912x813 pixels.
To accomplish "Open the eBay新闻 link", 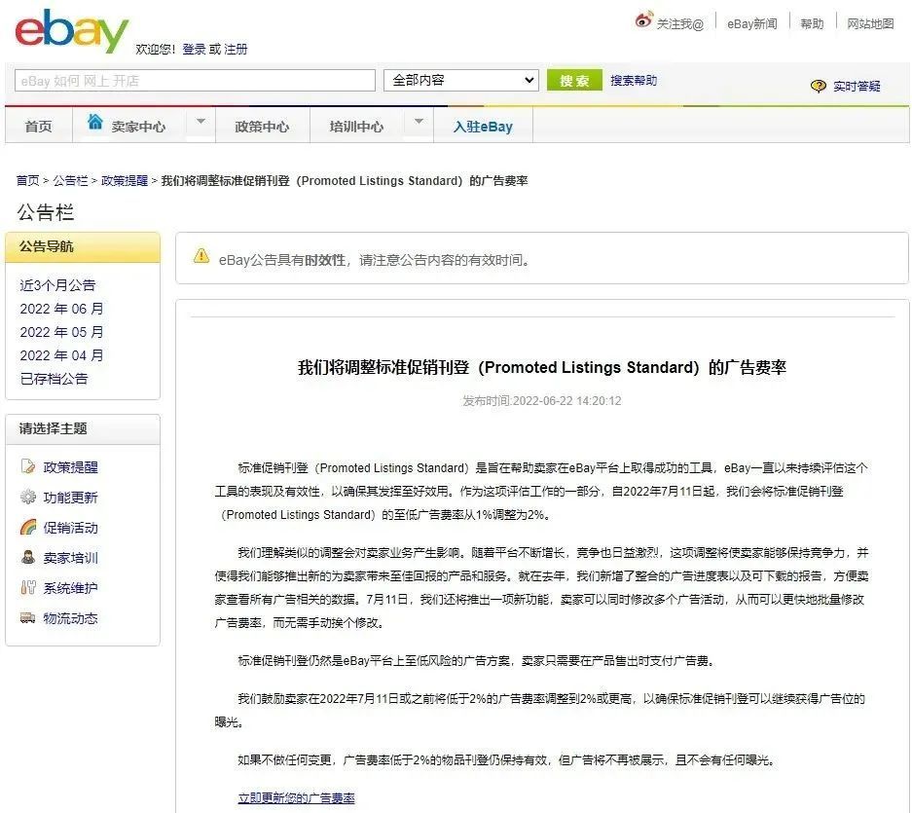I will click(752, 24).
